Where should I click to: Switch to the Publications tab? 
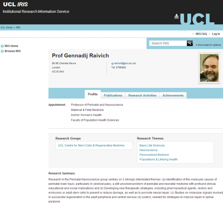[x=113, y=95]
